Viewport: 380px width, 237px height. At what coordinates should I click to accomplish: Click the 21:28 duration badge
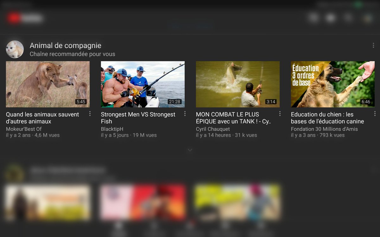175,102
